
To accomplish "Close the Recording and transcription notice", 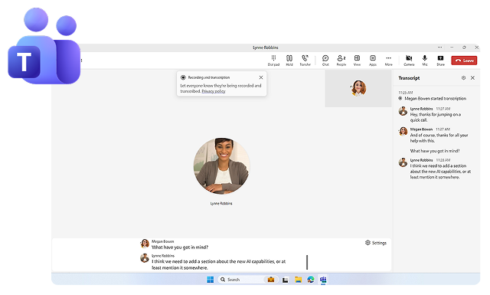I will (x=261, y=77).
